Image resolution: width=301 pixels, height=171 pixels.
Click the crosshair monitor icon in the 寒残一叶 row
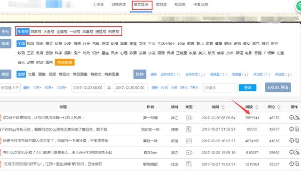click(x=292, y=140)
